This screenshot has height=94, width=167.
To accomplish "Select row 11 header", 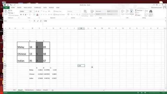I will click(5, 66).
